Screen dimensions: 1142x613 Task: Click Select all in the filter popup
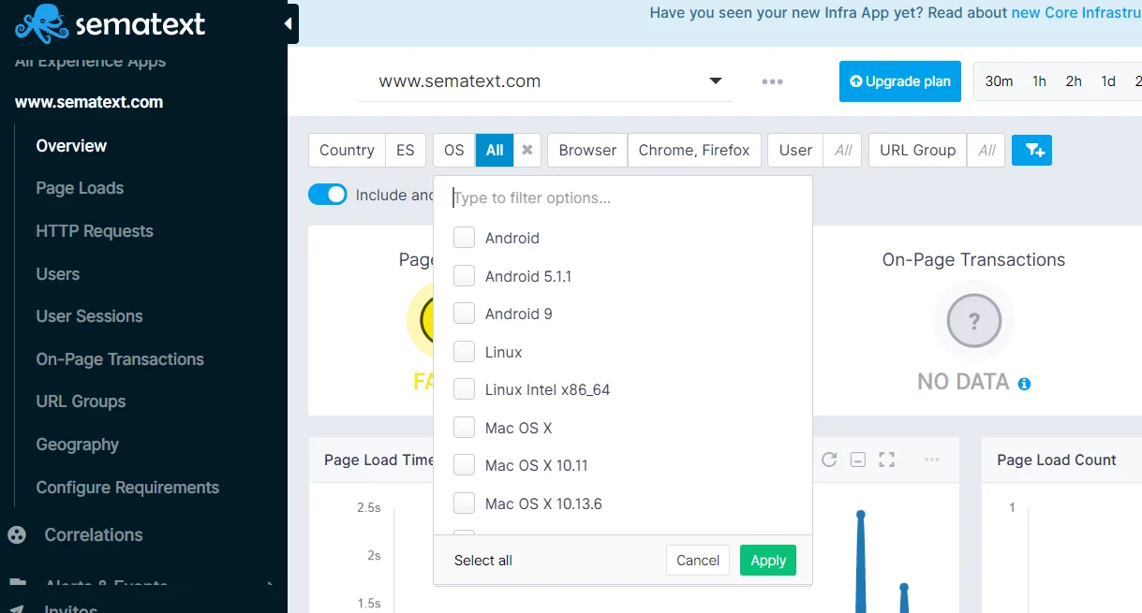tap(483, 561)
